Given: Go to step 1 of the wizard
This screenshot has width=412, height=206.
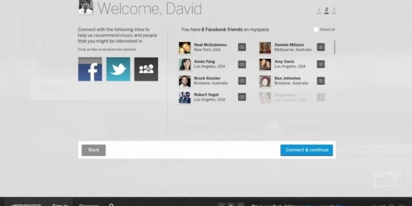Looking at the screenshot, I should (319, 10).
